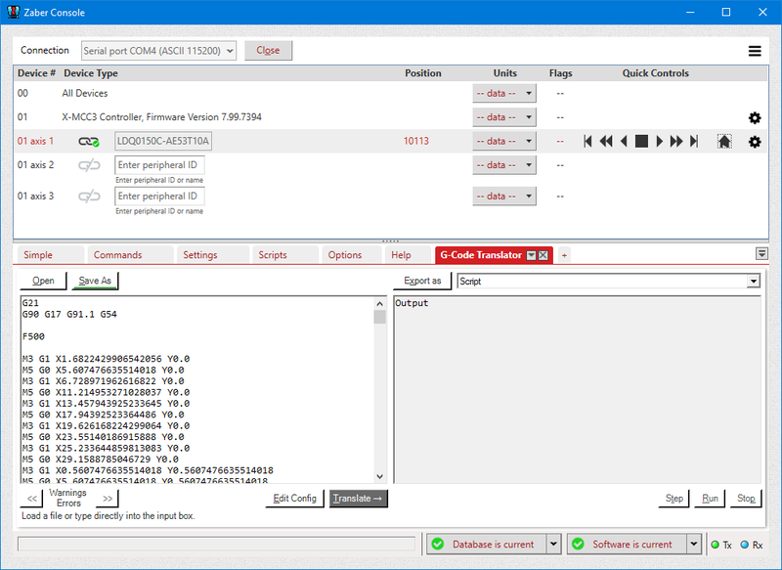Jog axis 1 forward slowly
The height and width of the screenshot is (570, 782).
(659, 142)
